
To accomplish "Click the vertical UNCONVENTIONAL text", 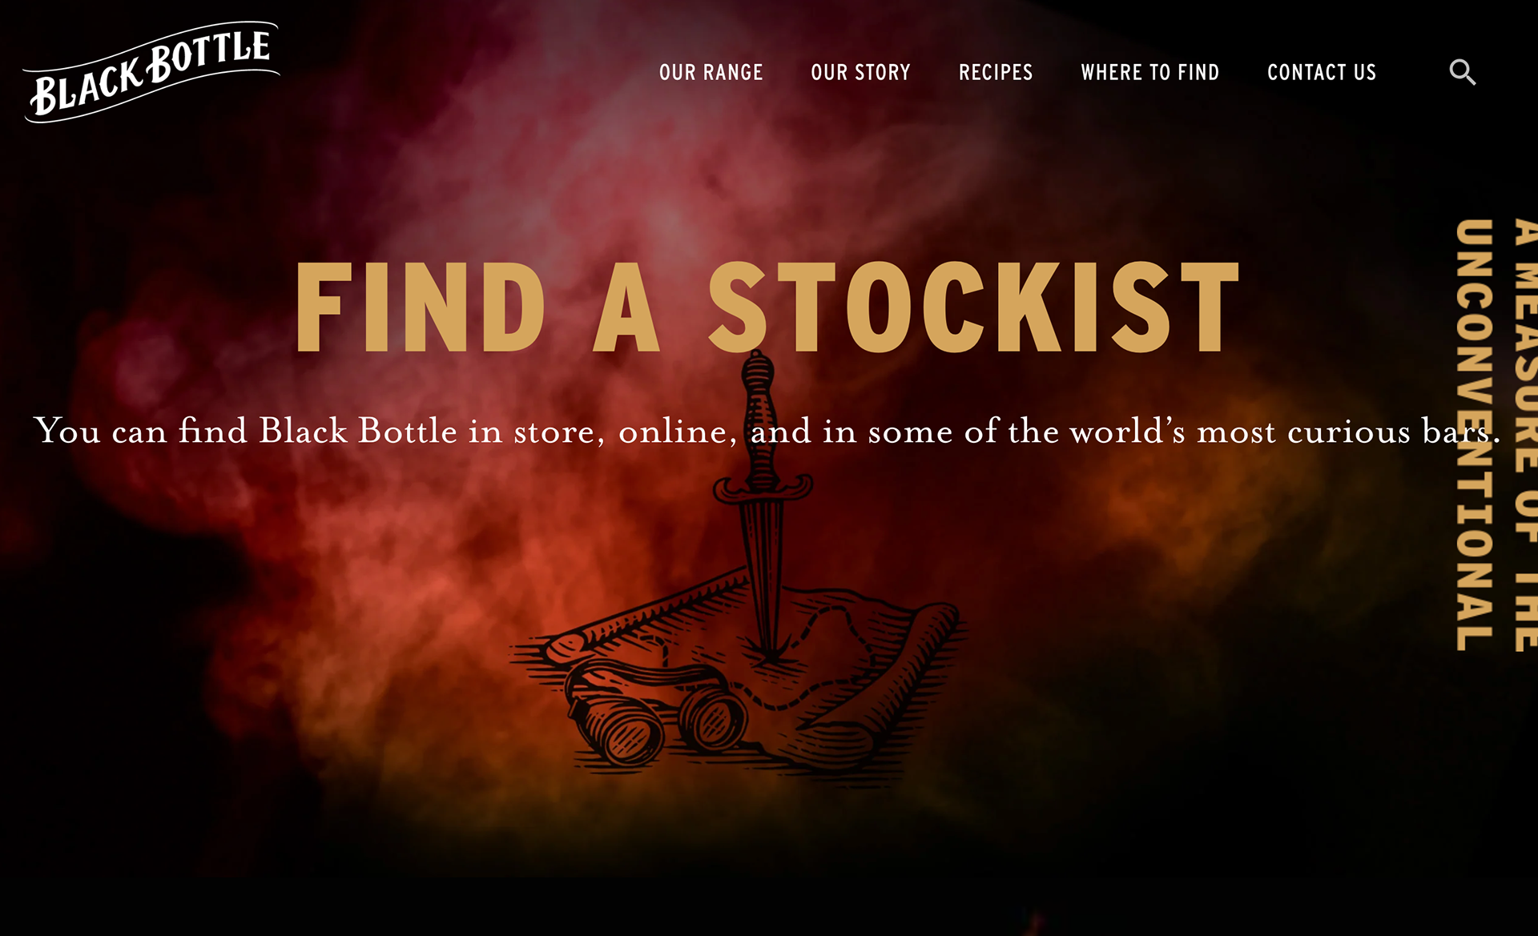I will point(1474,435).
